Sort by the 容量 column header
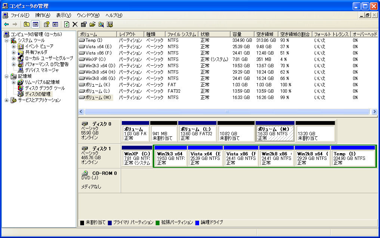This screenshot has height=238, width=380. click(242, 34)
